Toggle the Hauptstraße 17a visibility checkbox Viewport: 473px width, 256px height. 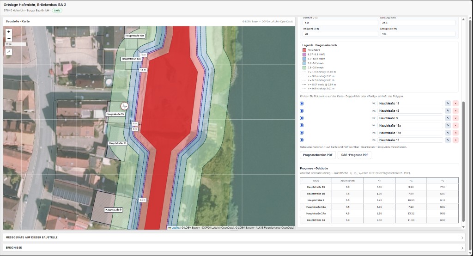coord(302,133)
